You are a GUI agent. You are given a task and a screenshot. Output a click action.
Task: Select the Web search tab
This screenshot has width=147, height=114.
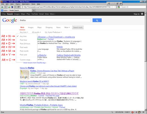pos(22,27)
